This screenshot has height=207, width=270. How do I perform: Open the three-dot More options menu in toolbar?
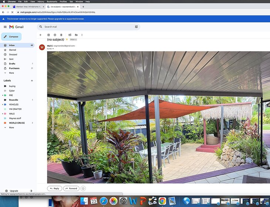point(82,35)
